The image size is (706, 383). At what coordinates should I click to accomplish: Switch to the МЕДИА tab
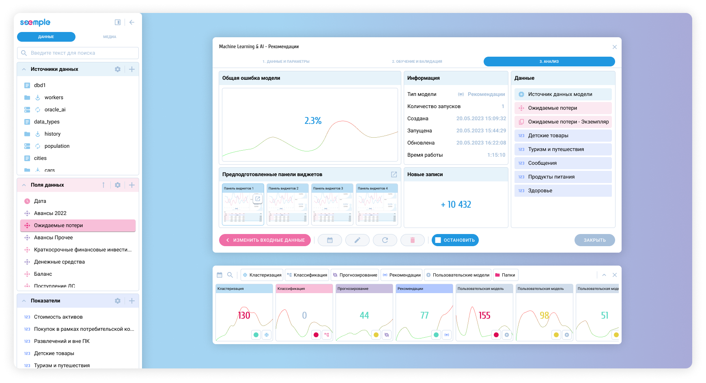click(x=110, y=37)
